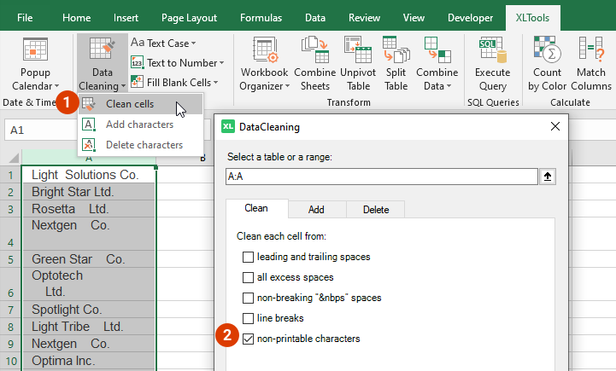Image resolution: width=616 pixels, height=371 pixels.
Task: Expand the Text to Number dropdown arrow
Action: pos(221,63)
